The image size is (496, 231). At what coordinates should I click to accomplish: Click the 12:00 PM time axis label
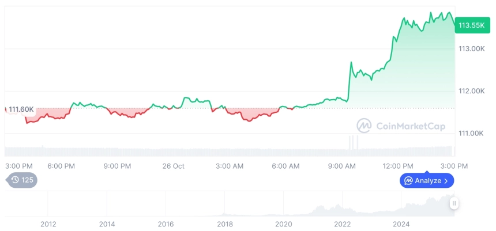coord(399,166)
